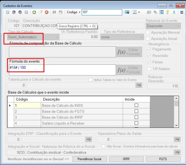Screen dimensions: 186x165
Task: Expand the Tipo de Cálculo combo box
Action: coord(57,37)
